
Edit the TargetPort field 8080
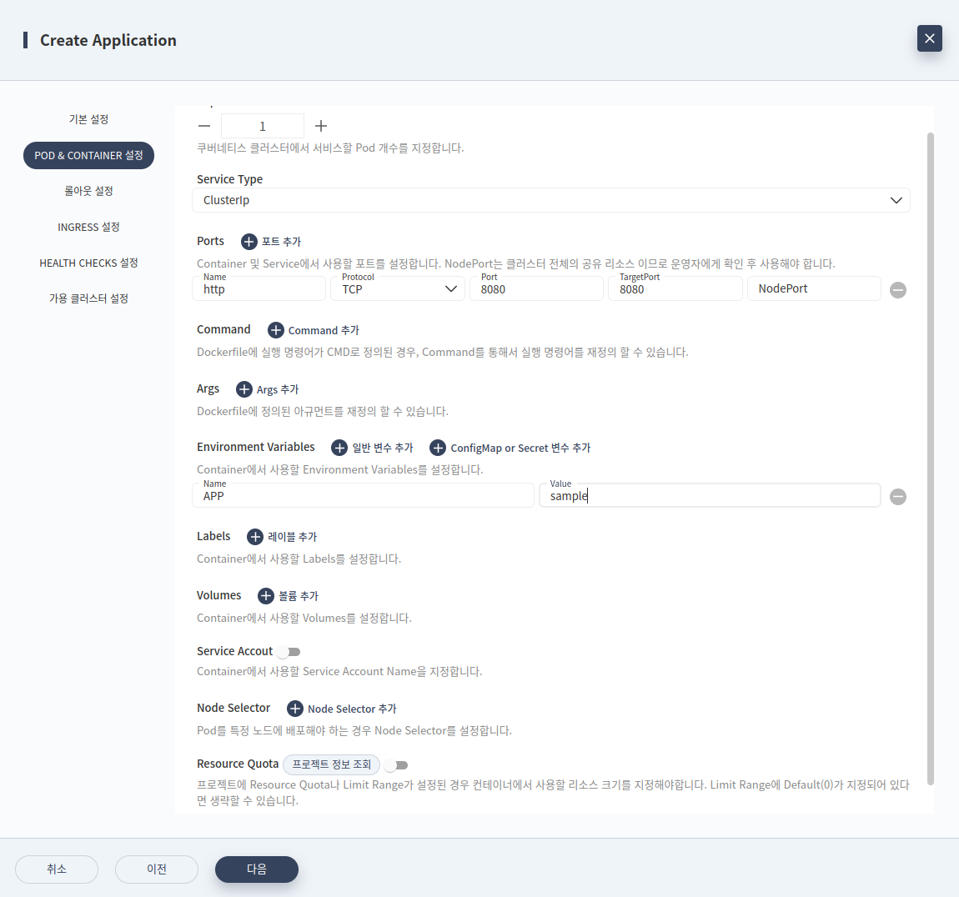(675, 288)
